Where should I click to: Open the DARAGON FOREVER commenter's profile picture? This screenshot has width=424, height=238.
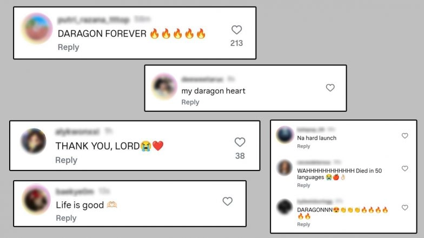[37, 28]
